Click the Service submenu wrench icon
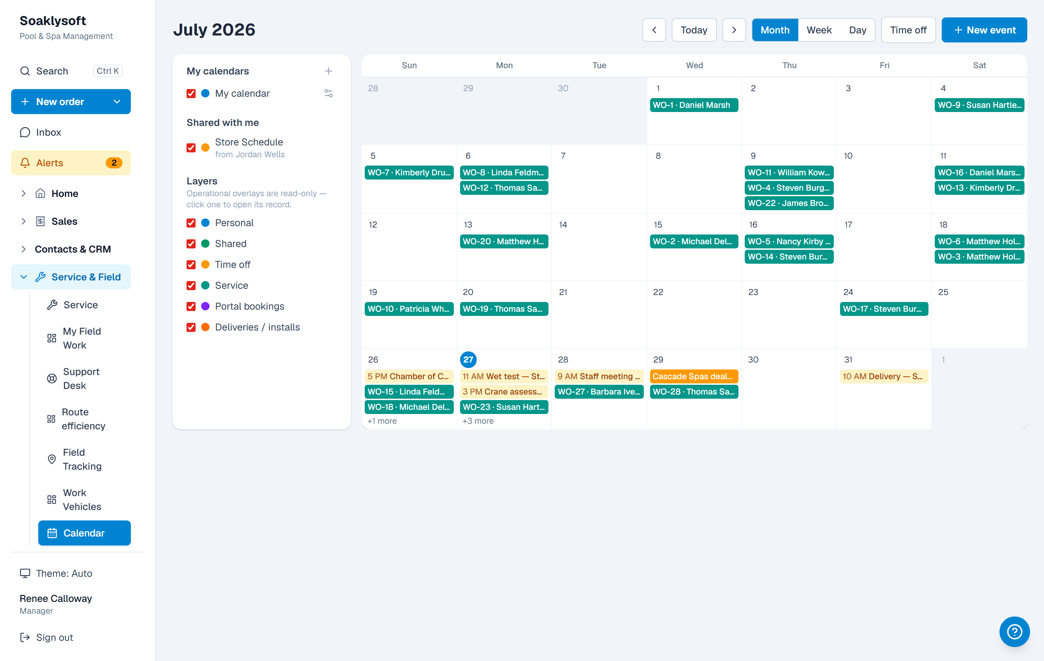Viewport: 1044px width, 661px height. click(52, 305)
